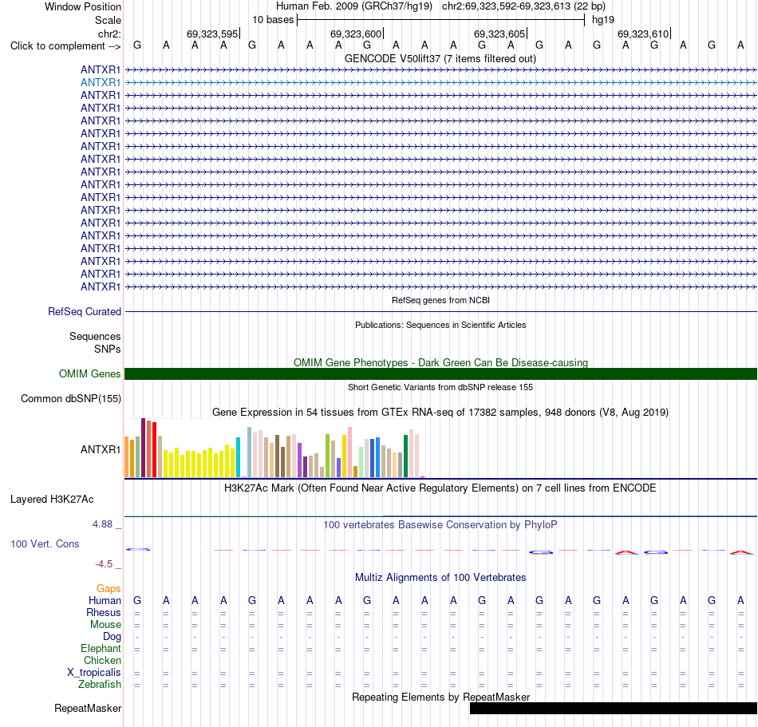Screen dimensions: 758x727
Task: Click the -4.5 PhyloP lower scale value
Action: coord(104,564)
